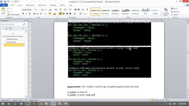Open the File tab

click(x=4, y=5)
